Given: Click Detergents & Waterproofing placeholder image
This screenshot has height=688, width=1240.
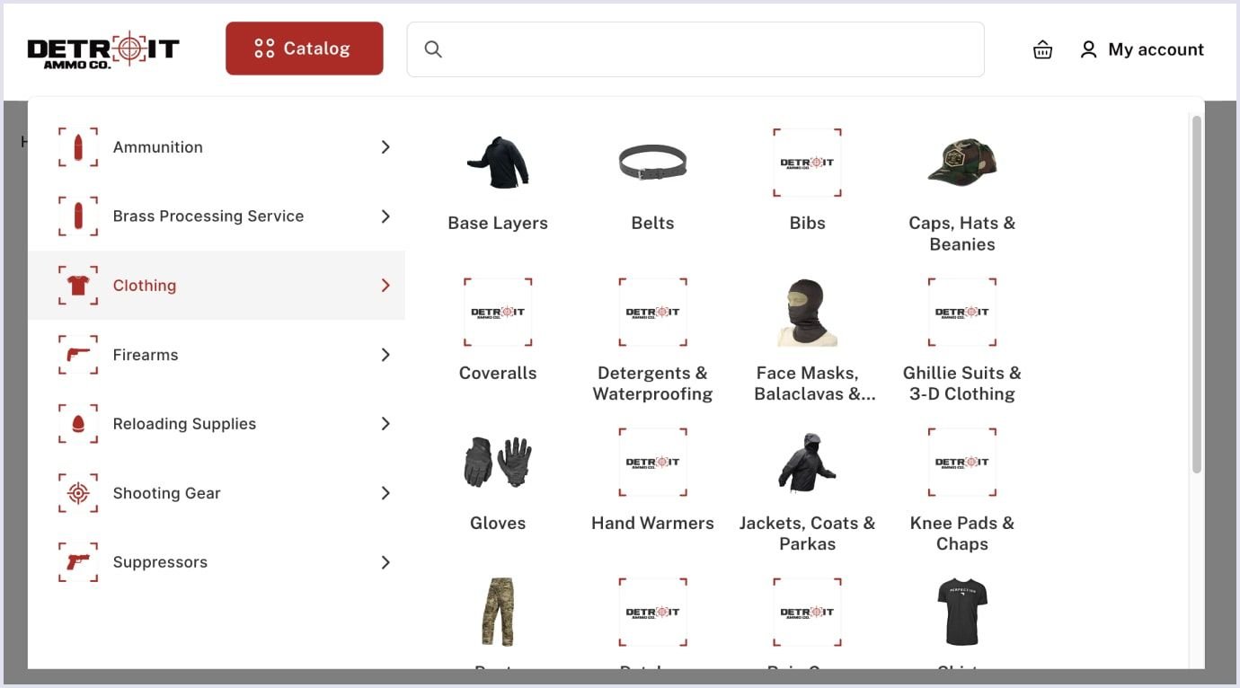Looking at the screenshot, I should [652, 313].
